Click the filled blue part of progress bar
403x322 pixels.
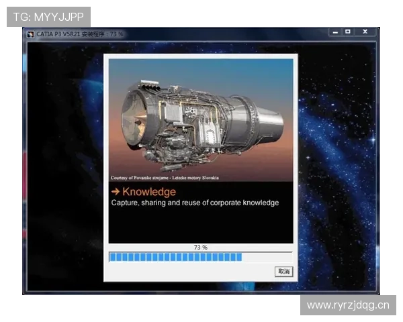(x=175, y=257)
